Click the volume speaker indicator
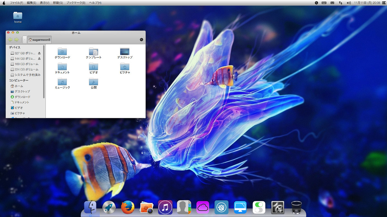This screenshot has width=387, height=217. (349, 3)
